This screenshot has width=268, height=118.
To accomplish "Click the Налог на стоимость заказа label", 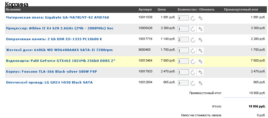I will coord(201,115).
